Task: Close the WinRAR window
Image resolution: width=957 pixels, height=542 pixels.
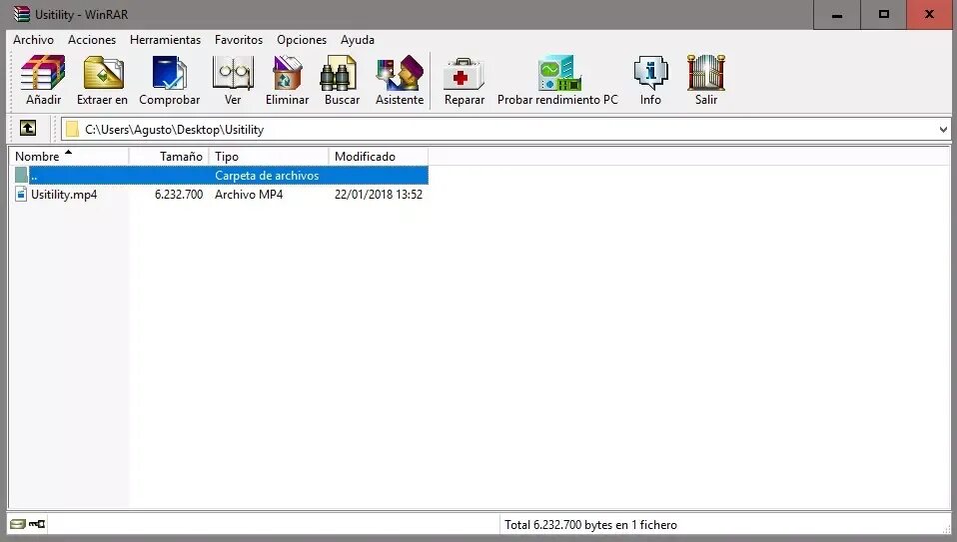Action: [x=930, y=15]
